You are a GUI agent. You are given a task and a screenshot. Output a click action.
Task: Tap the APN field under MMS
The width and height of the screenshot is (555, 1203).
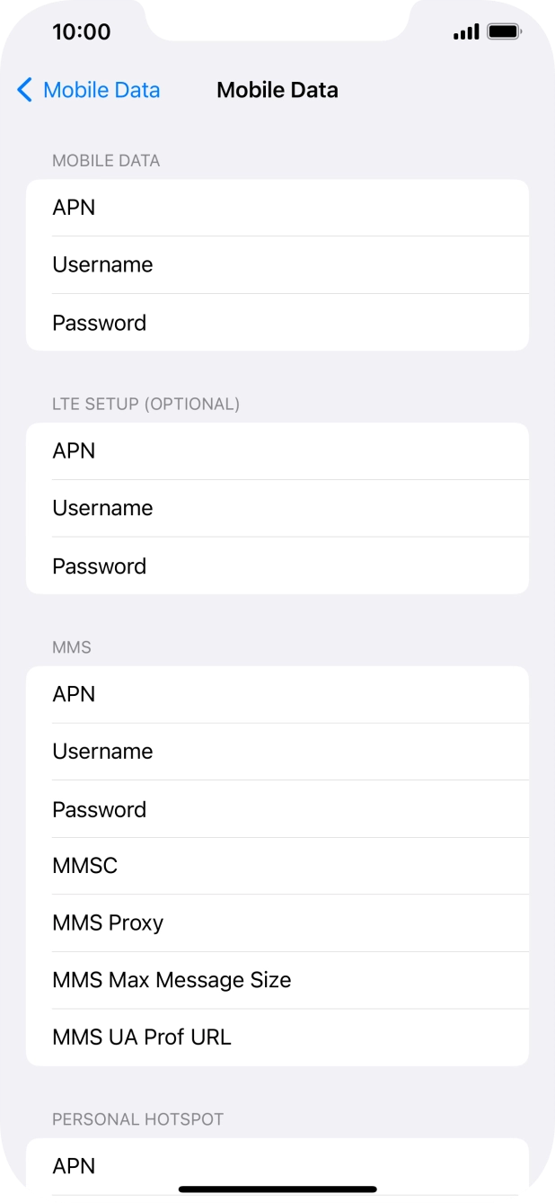coord(277,694)
